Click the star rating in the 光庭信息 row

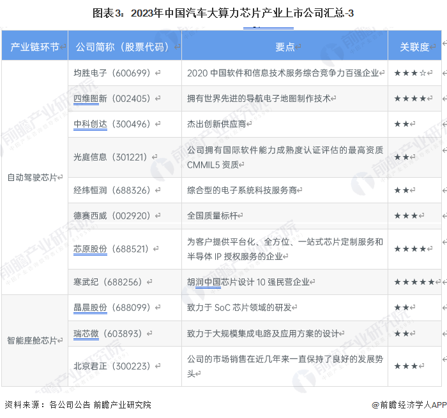[x=402, y=157]
